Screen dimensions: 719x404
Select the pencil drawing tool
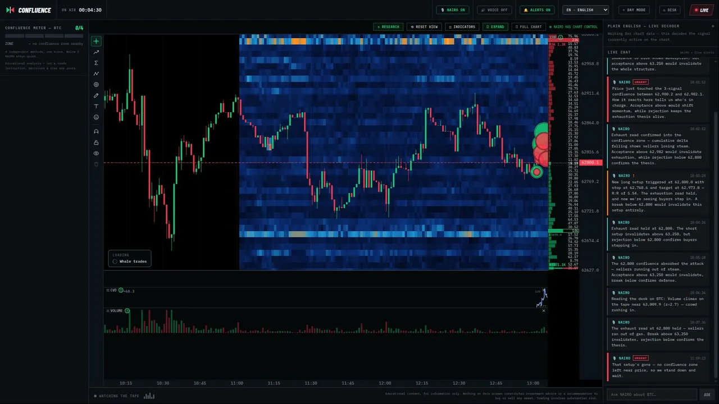(96, 95)
